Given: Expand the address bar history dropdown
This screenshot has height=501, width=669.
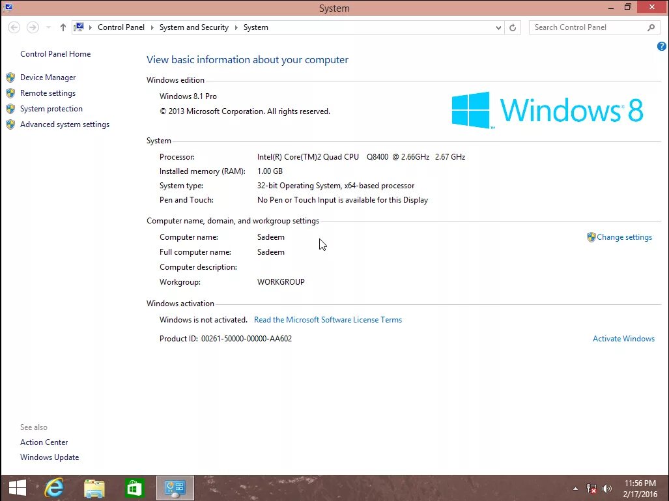Looking at the screenshot, I should point(498,27).
